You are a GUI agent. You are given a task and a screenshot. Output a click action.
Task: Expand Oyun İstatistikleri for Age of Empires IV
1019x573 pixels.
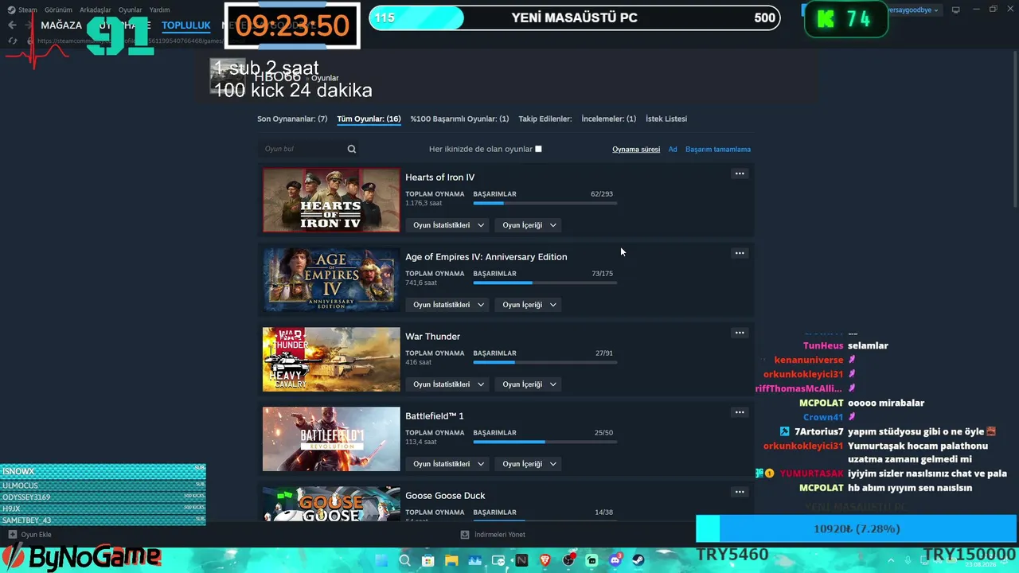pos(447,305)
